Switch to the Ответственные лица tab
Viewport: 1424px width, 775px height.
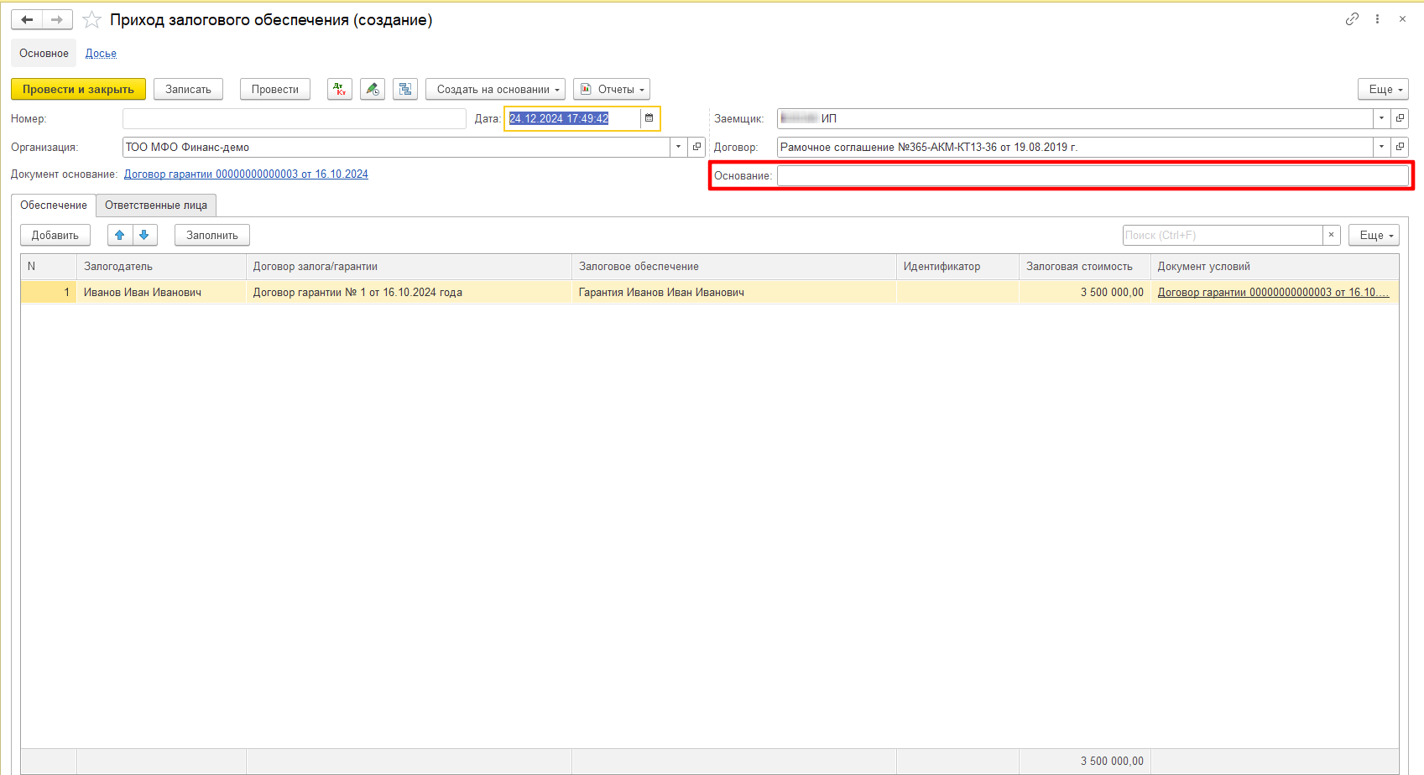pyautogui.click(x=156, y=205)
